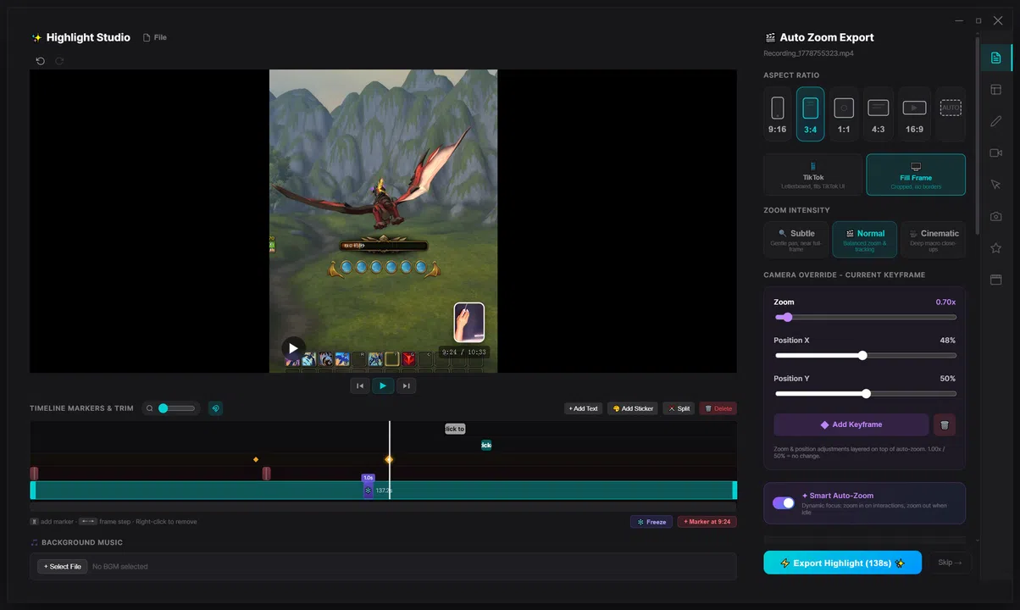Click the red Delete button
The width and height of the screenshot is (1020, 610).
click(x=718, y=408)
